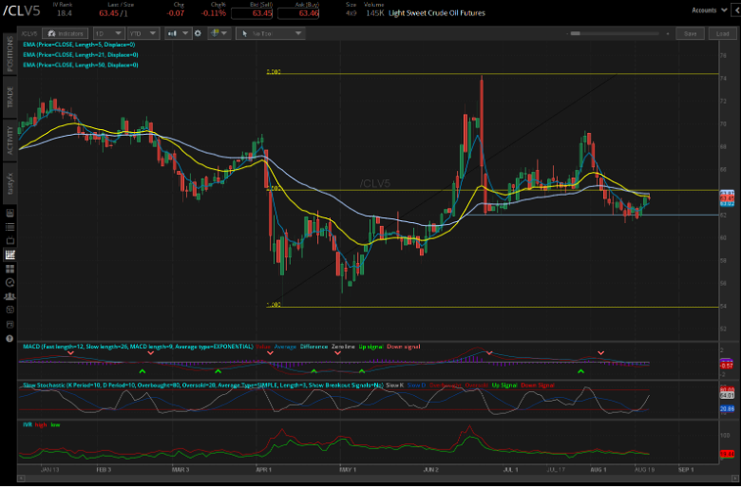This screenshot has height=489, width=741.
Task: Click the /CLV5 symbol in the header
Action: [x=22, y=11]
